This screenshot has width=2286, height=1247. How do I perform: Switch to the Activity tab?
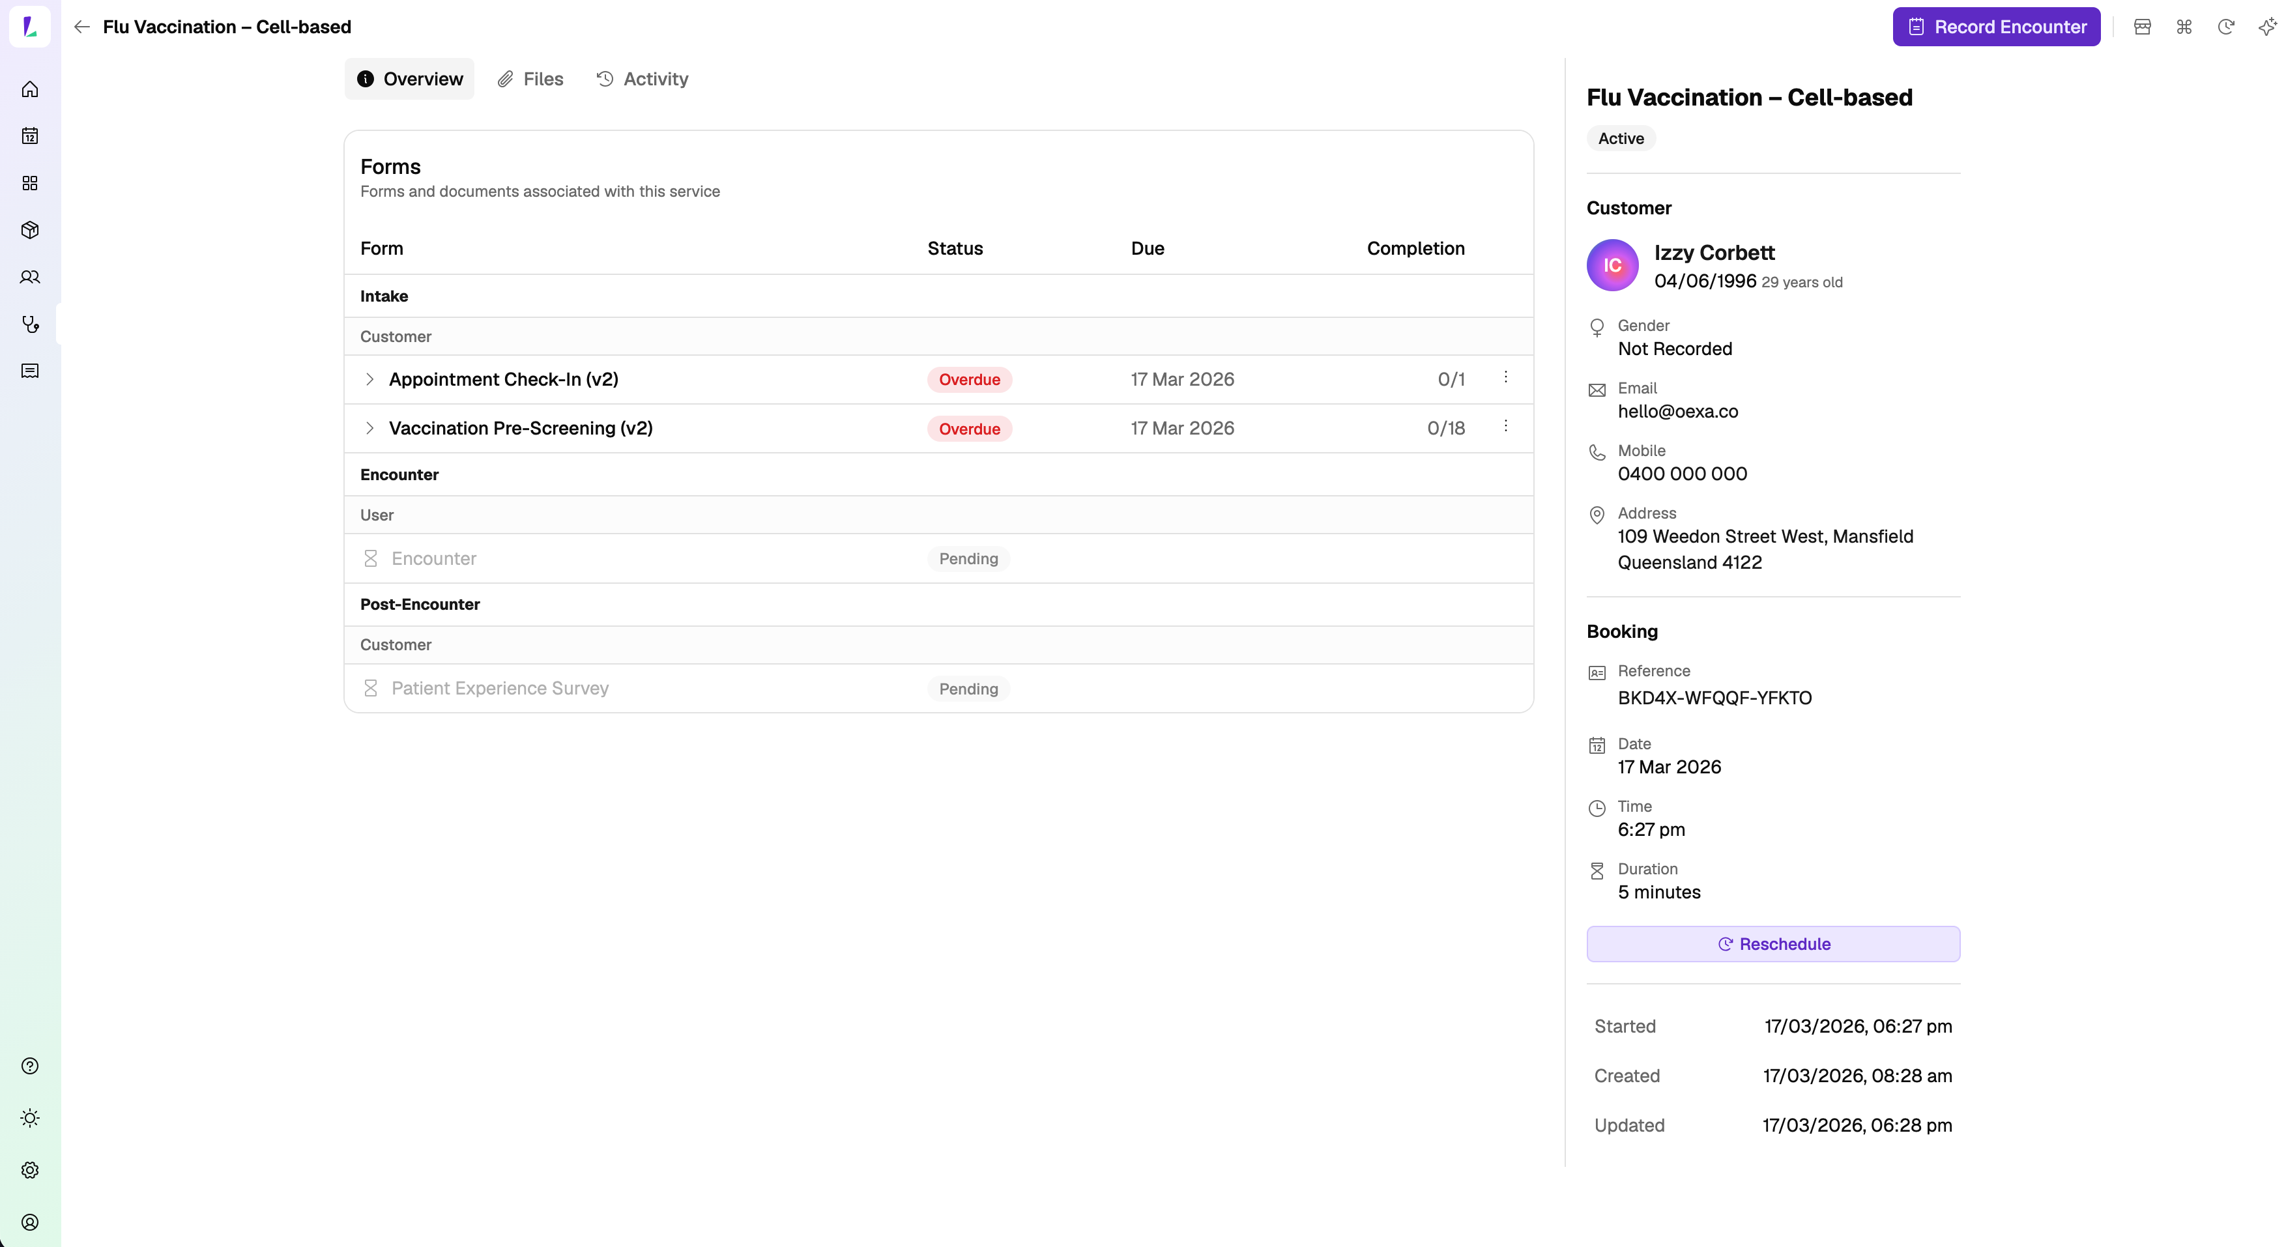tap(643, 79)
